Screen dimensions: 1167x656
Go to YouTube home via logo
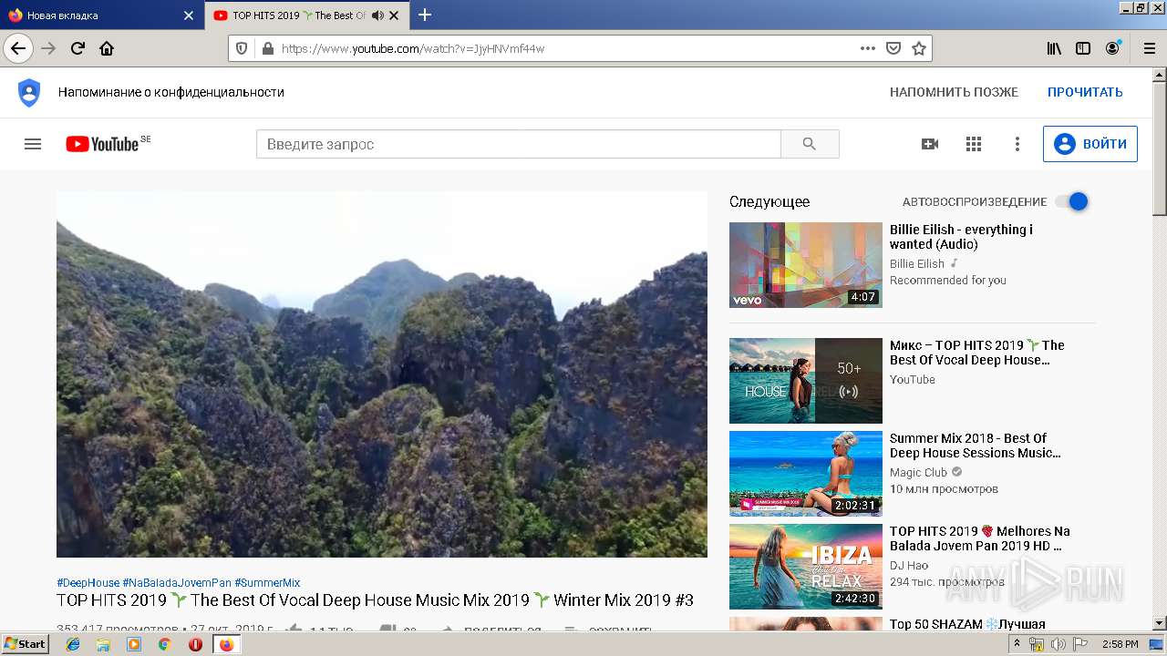point(102,144)
